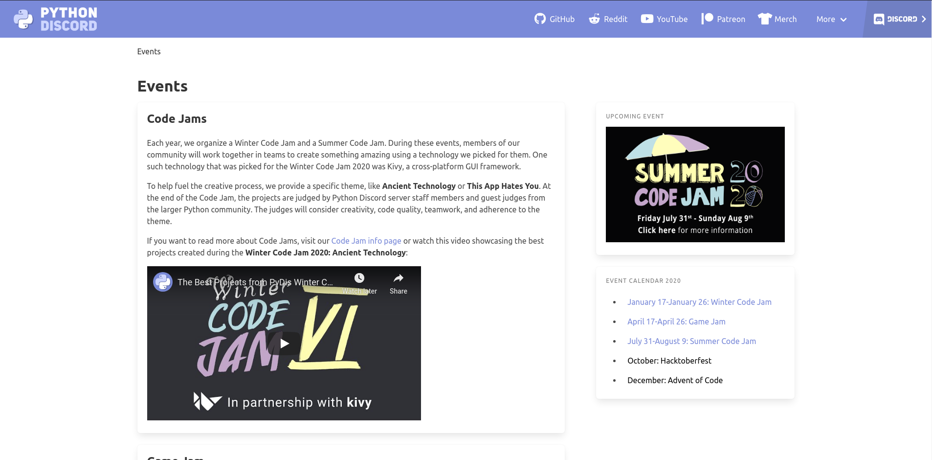
Task: Click the Merch t-shirt icon
Action: click(x=765, y=19)
